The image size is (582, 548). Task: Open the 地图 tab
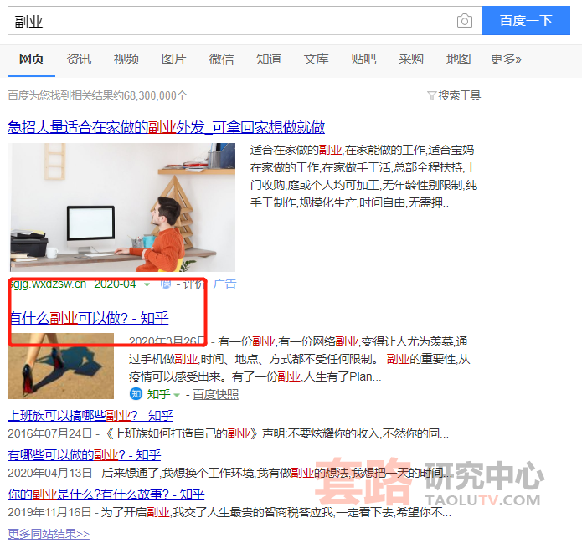click(458, 59)
